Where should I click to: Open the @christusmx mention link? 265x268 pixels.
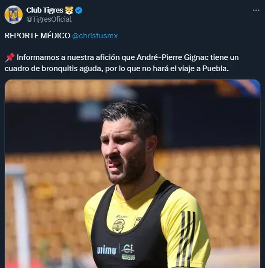coord(95,36)
